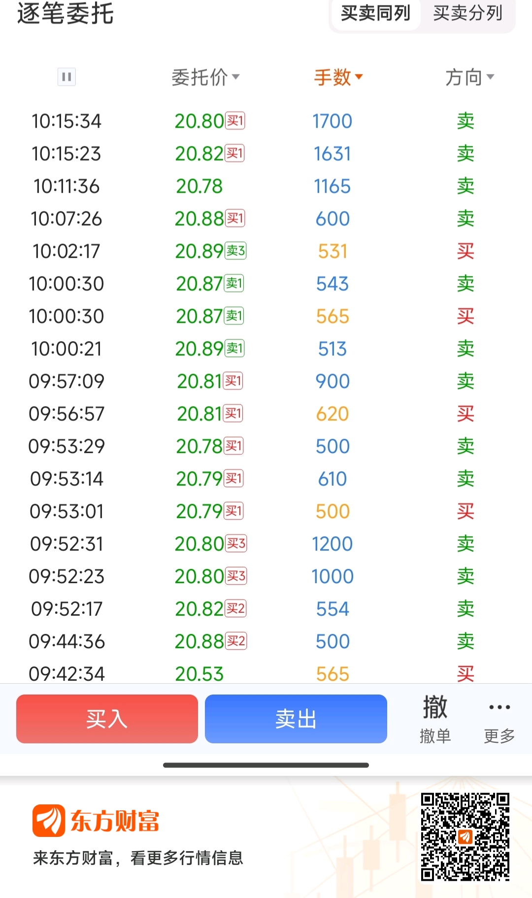The height and width of the screenshot is (898, 532).
Task: Tap the 买2 badge on the 09:44:36 row
Action: (x=236, y=641)
